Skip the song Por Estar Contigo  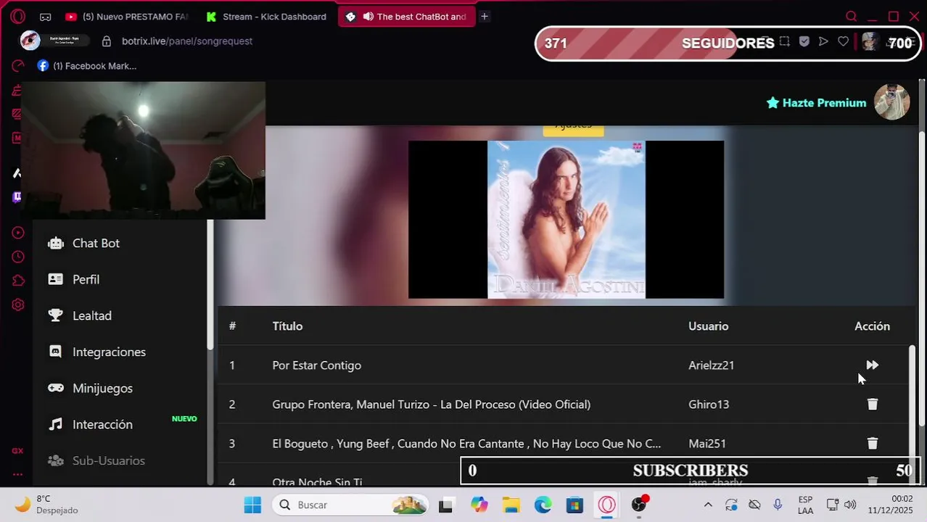872,365
